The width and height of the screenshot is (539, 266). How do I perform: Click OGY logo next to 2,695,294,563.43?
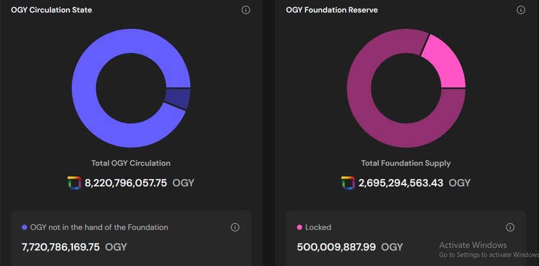coord(348,183)
